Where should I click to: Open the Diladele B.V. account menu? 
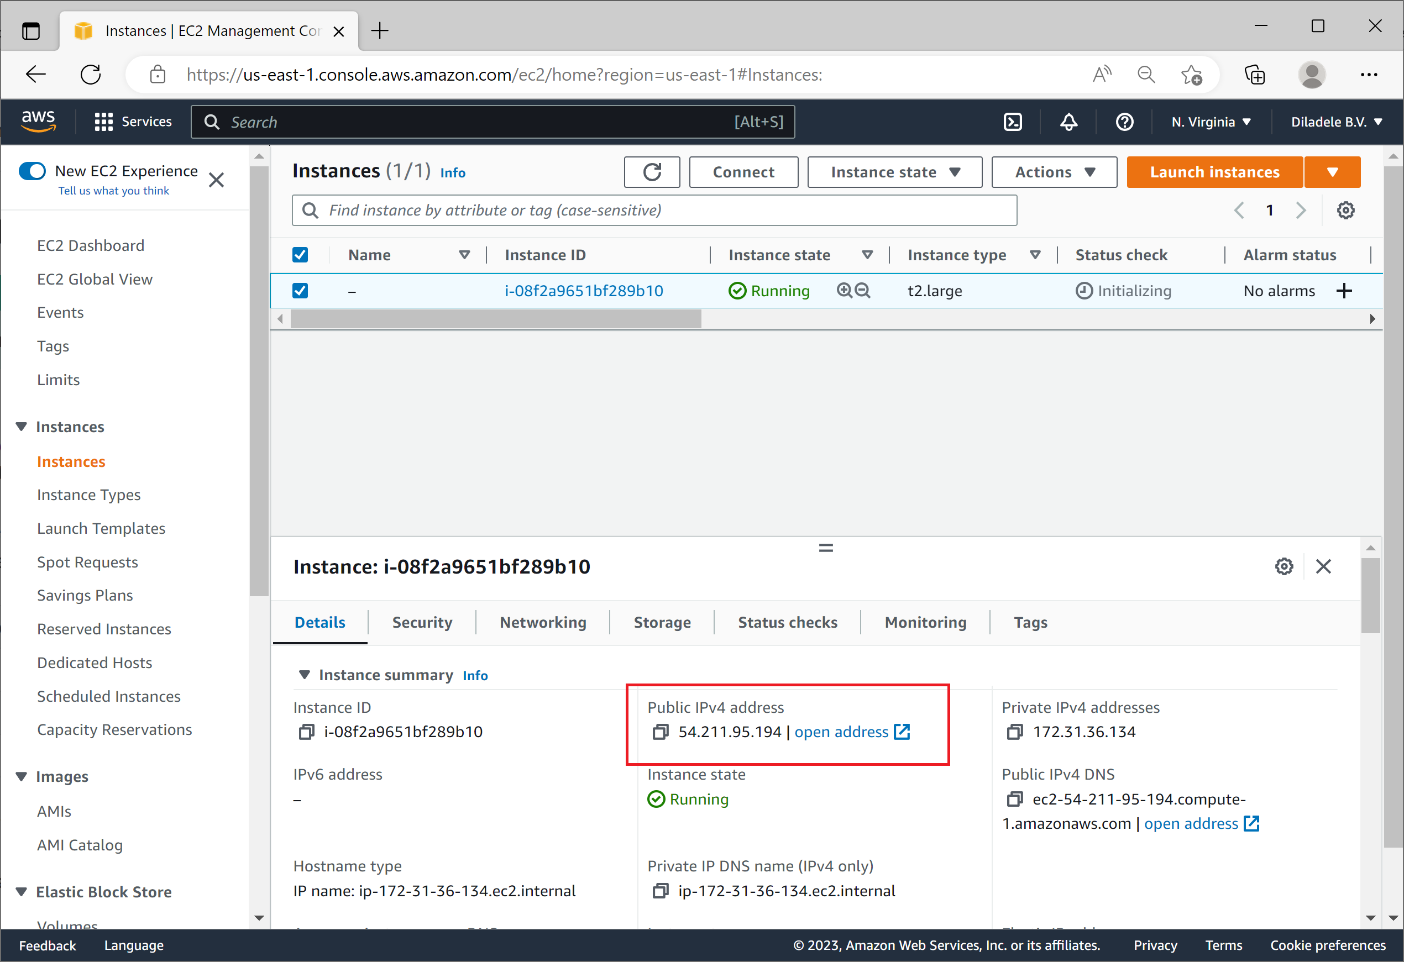[1337, 122]
